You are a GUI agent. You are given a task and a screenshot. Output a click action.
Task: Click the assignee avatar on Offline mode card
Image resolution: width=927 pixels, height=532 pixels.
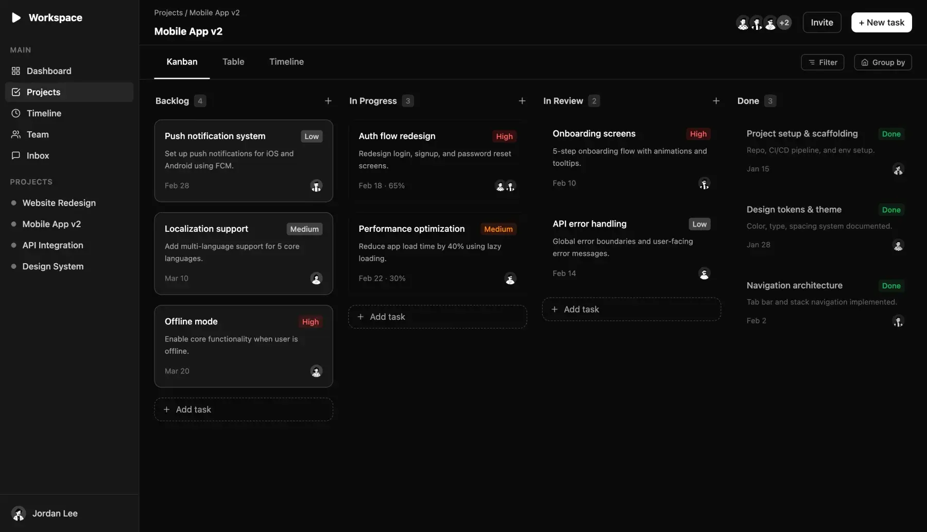point(316,371)
